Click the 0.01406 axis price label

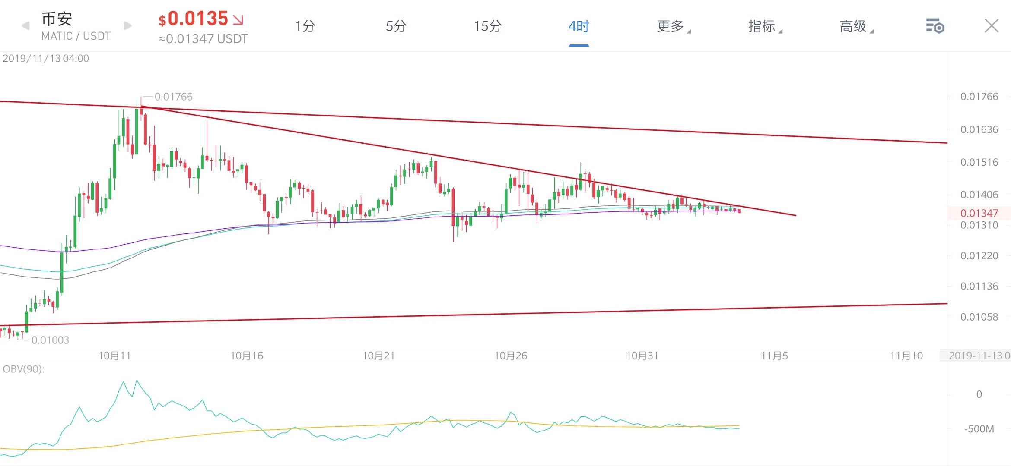pos(979,195)
